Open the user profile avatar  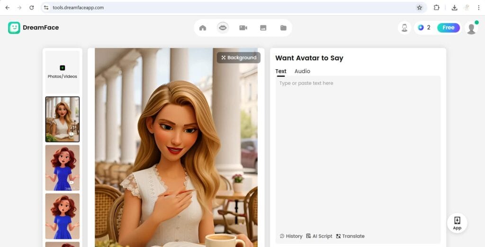pyautogui.click(x=471, y=28)
